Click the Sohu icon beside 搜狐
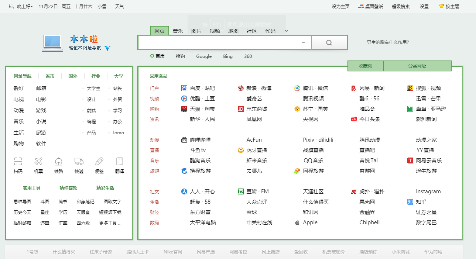This screenshot has width=476, height=259. (x=410, y=88)
